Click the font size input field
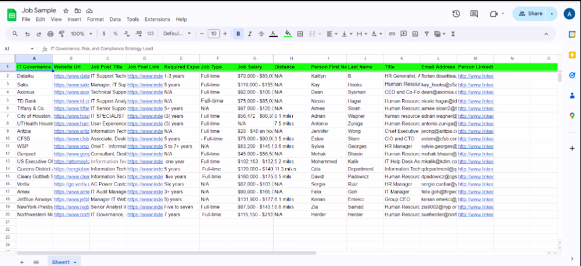 point(213,34)
